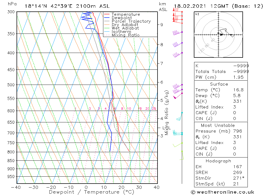
Task: Click the 700 pressure level label
Action: click(x=11, y=133)
